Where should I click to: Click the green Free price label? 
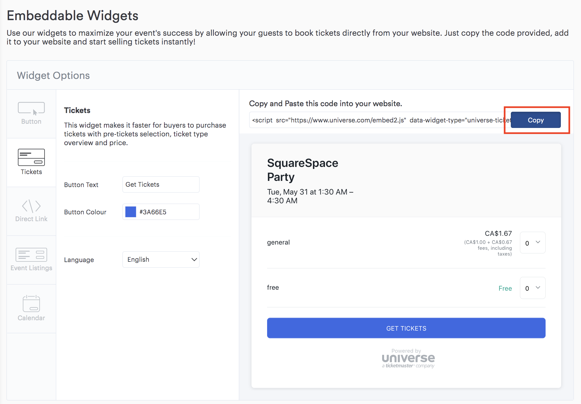click(x=505, y=288)
